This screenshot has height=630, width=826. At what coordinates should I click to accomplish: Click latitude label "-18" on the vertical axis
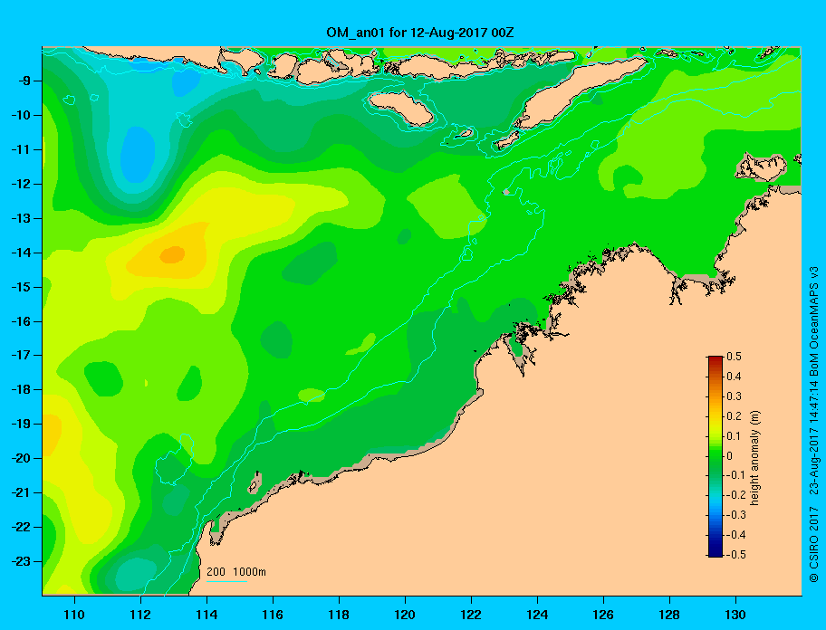(21, 389)
